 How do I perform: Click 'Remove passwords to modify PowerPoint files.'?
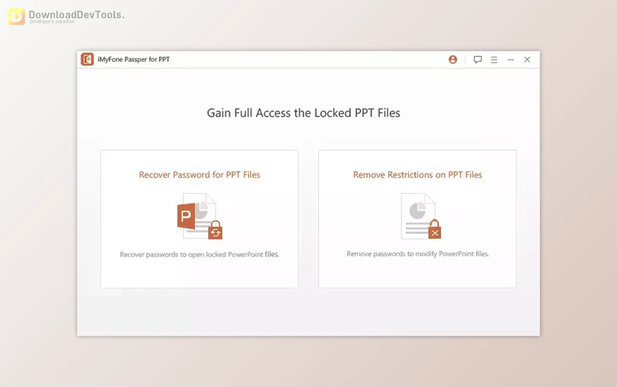click(417, 254)
